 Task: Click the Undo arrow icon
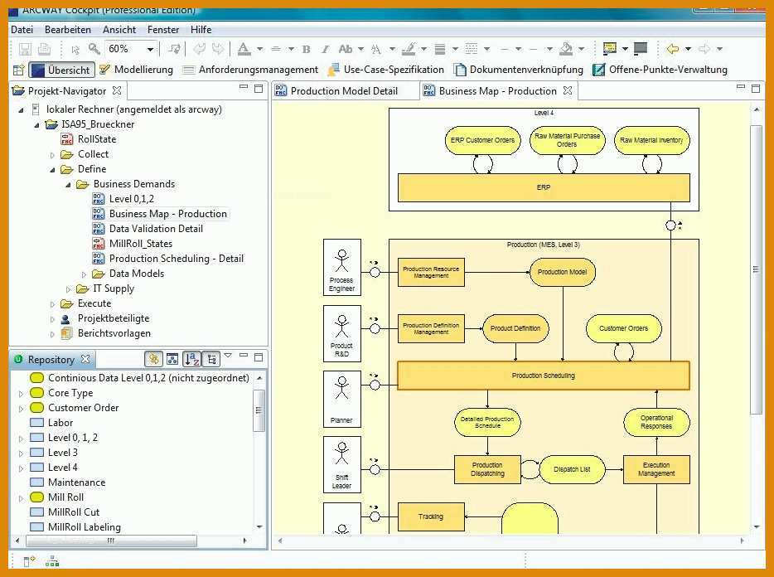point(200,48)
